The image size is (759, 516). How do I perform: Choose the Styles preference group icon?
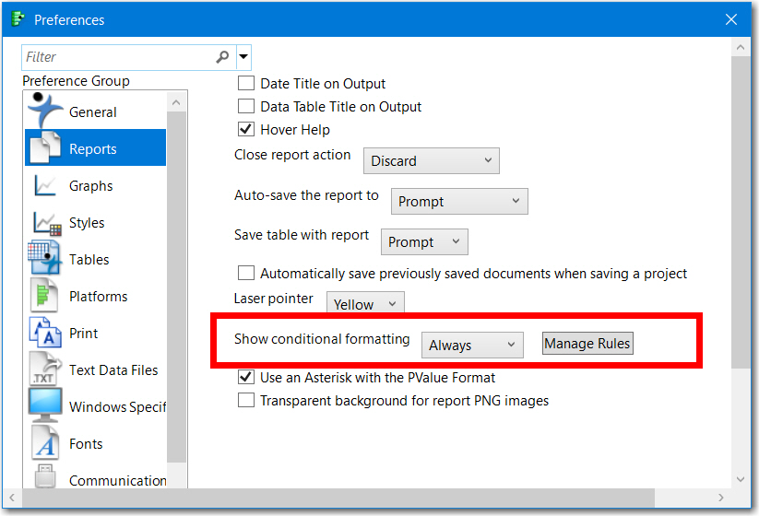tap(46, 222)
